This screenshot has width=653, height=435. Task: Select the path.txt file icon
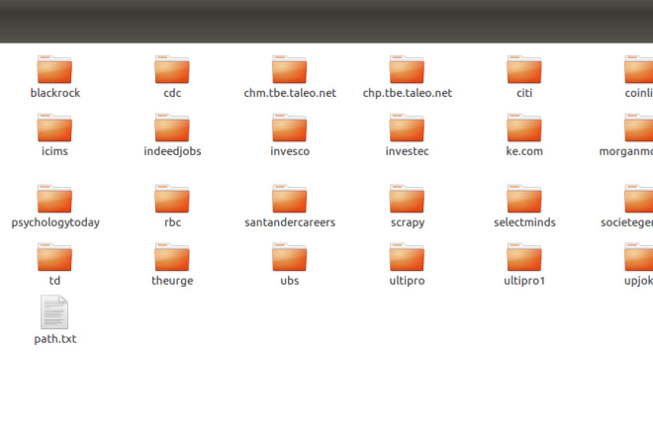pos(54,311)
